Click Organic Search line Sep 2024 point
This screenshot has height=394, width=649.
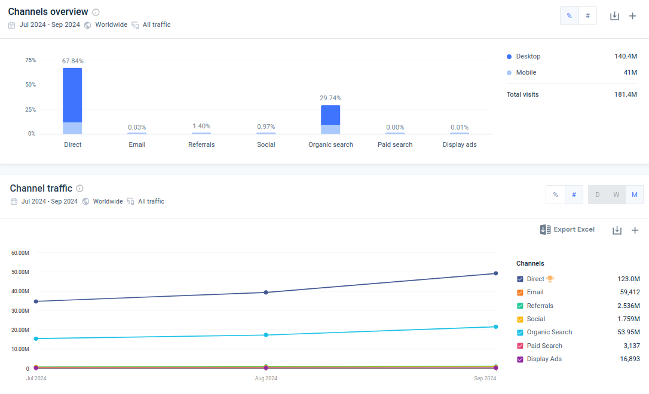coord(496,327)
